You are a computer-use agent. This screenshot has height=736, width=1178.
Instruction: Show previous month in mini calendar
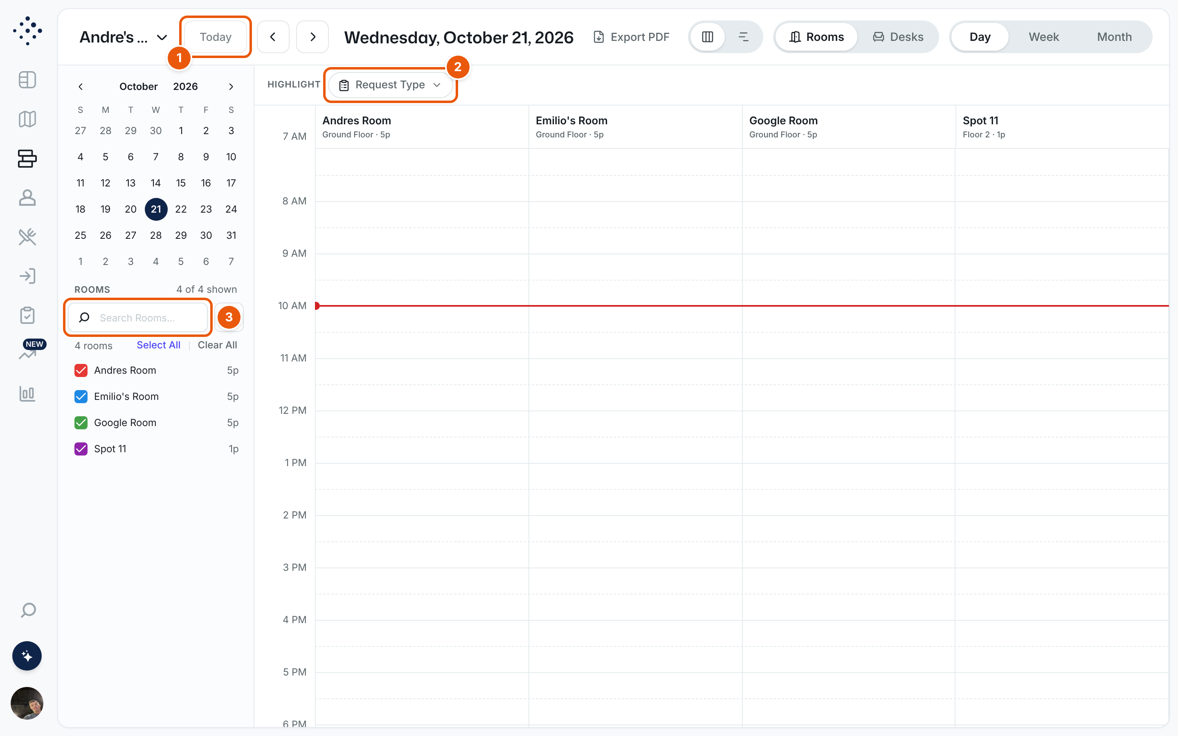[81, 87]
